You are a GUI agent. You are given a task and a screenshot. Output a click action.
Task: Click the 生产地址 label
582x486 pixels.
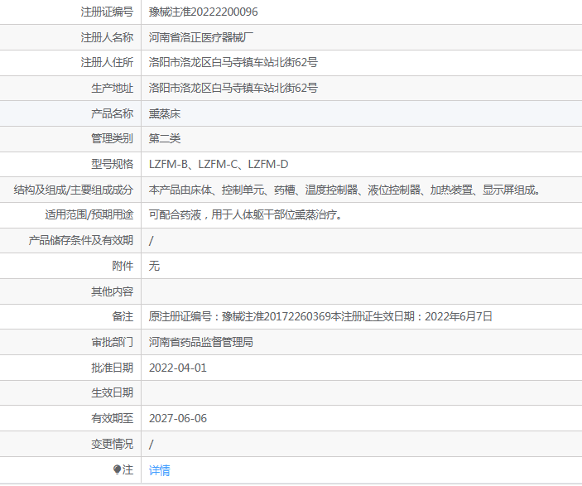(112, 88)
